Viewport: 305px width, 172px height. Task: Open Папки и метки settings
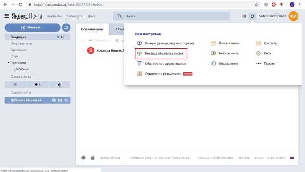[x=229, y=43]
